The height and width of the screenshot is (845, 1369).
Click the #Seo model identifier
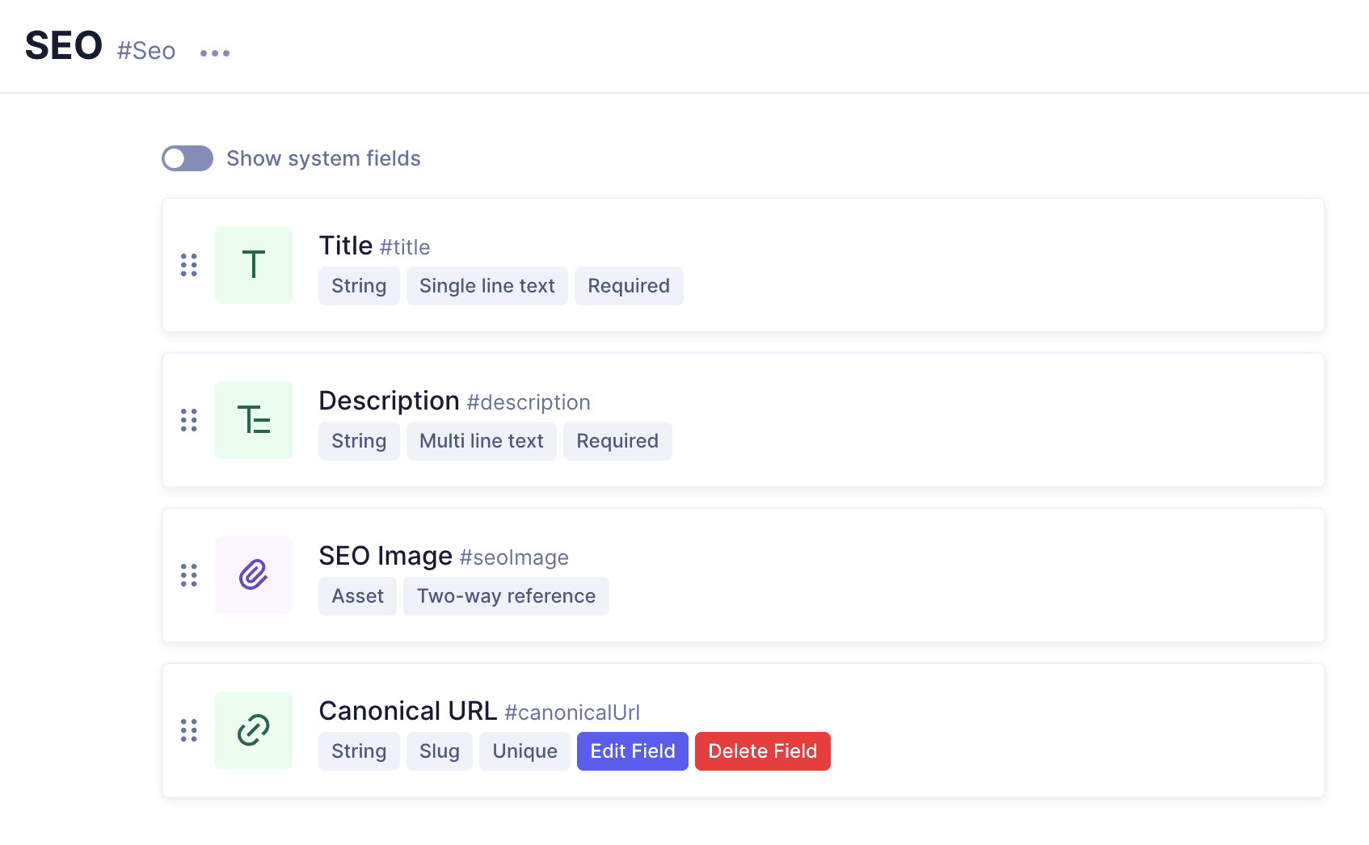(x=146, y=50)
